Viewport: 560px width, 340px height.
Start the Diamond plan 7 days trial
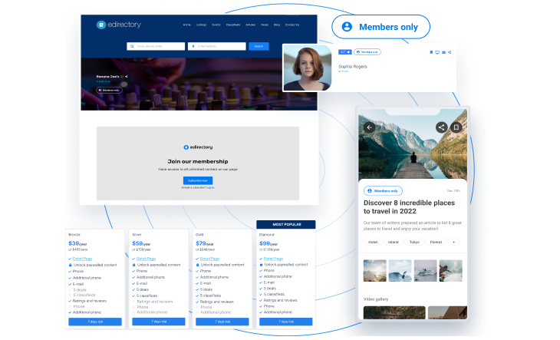(285, 322)
